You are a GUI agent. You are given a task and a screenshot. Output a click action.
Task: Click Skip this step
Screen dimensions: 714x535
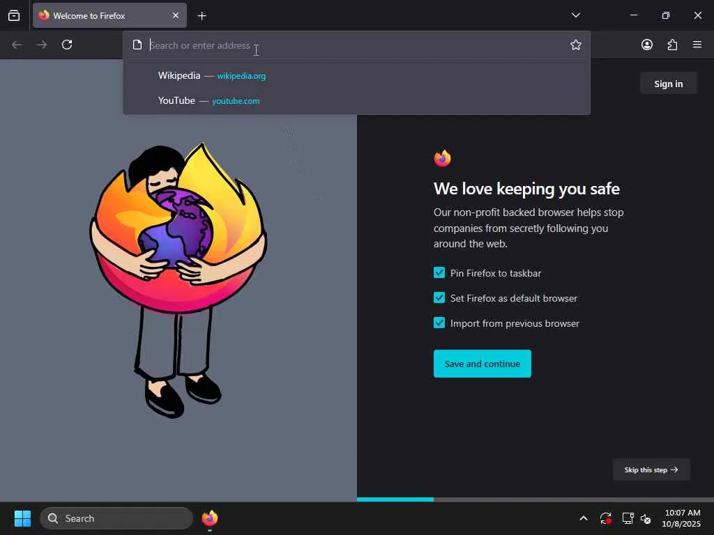(x=651, y=470)
